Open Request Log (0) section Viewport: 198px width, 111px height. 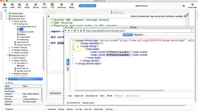pos(88,103)
